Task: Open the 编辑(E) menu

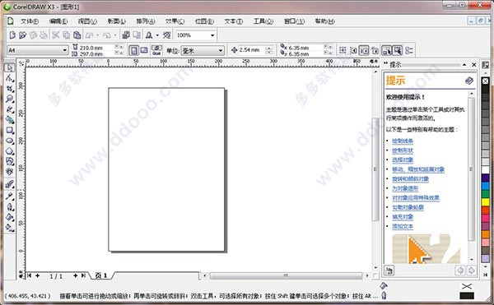Action: [x=58, y=21]
